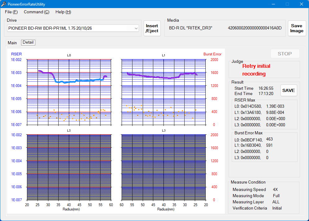Expand the Drive selection dropdown arrow
309x221 pixels.
point(136,28)
